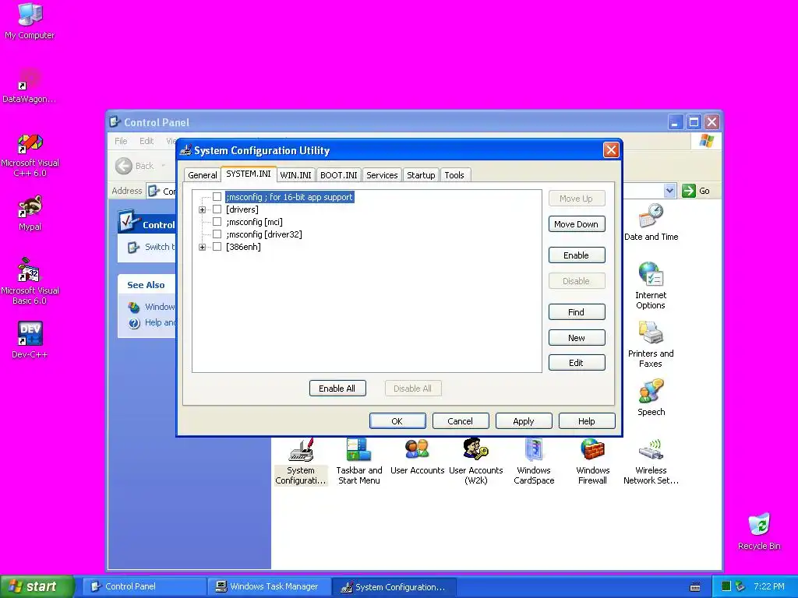
Task: Select the ';msconfig [mci]' line
Action: (x=255, y=222)
